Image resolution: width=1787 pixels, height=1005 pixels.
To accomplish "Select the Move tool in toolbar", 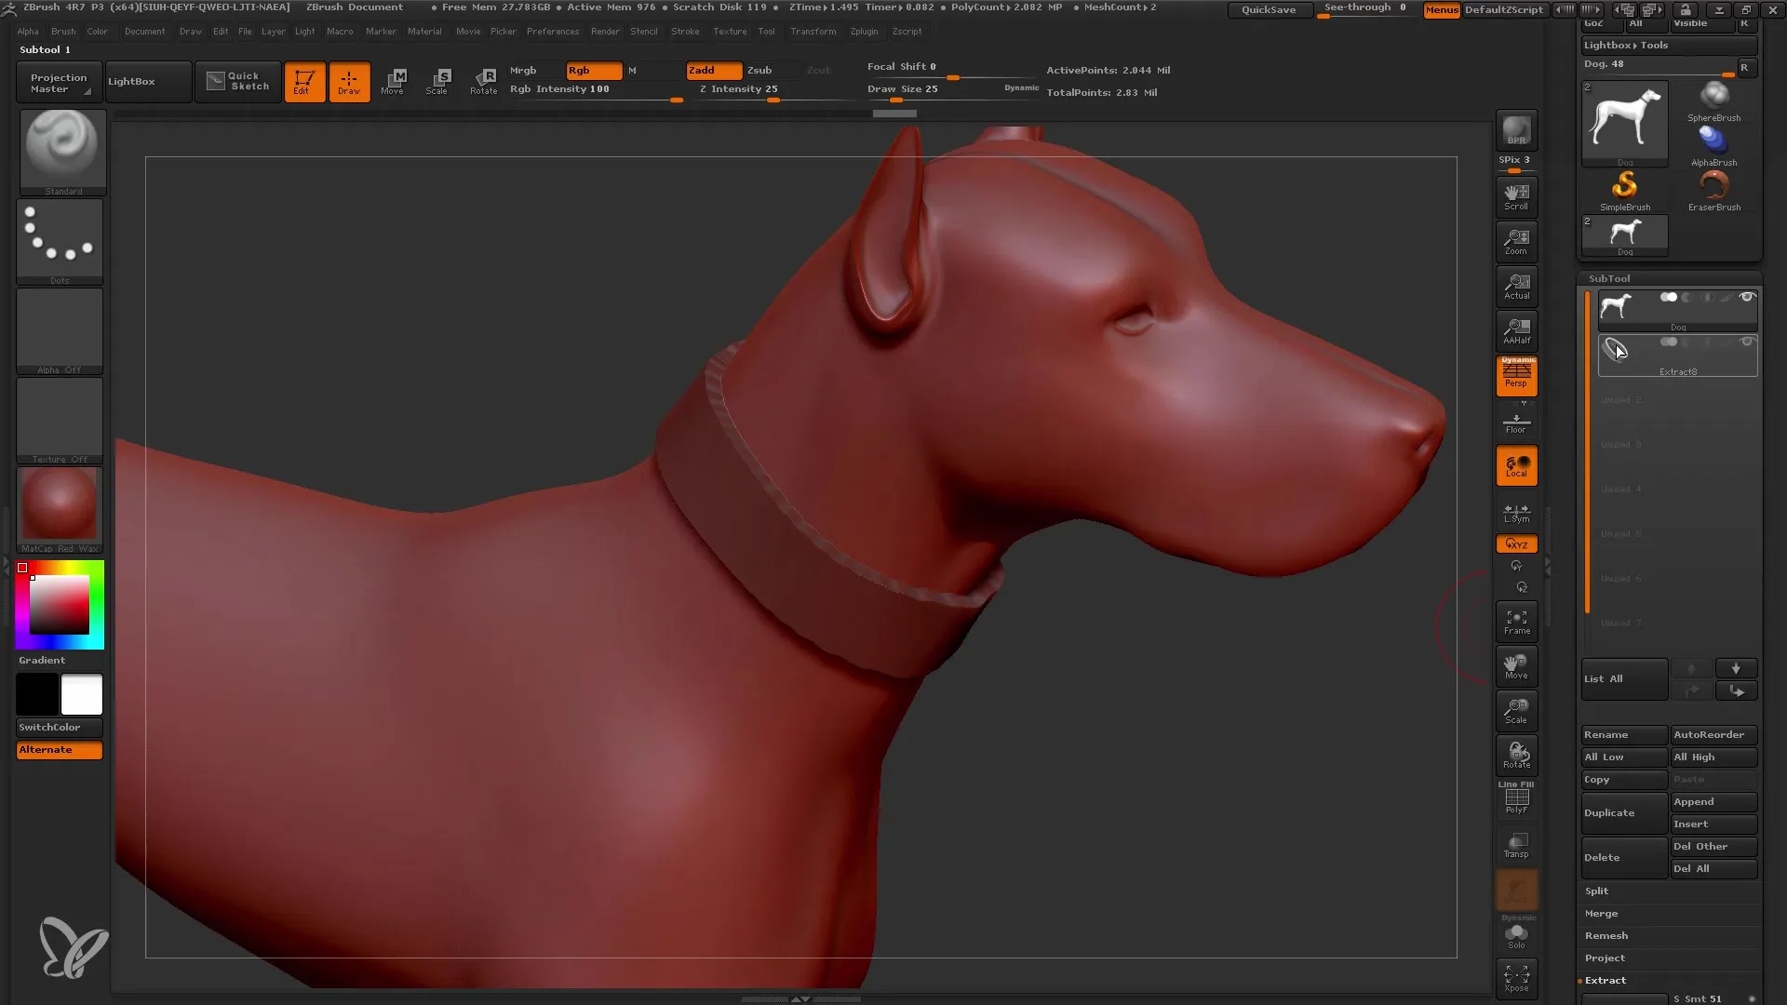I will pos(393,80).
